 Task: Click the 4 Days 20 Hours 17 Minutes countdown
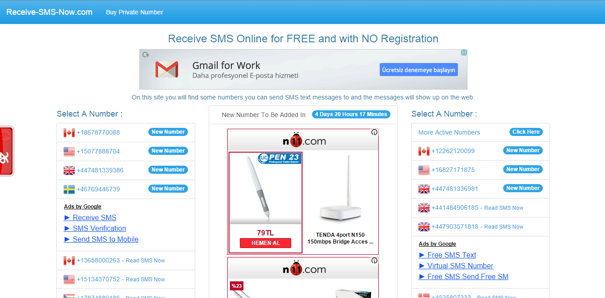[351, 114]
